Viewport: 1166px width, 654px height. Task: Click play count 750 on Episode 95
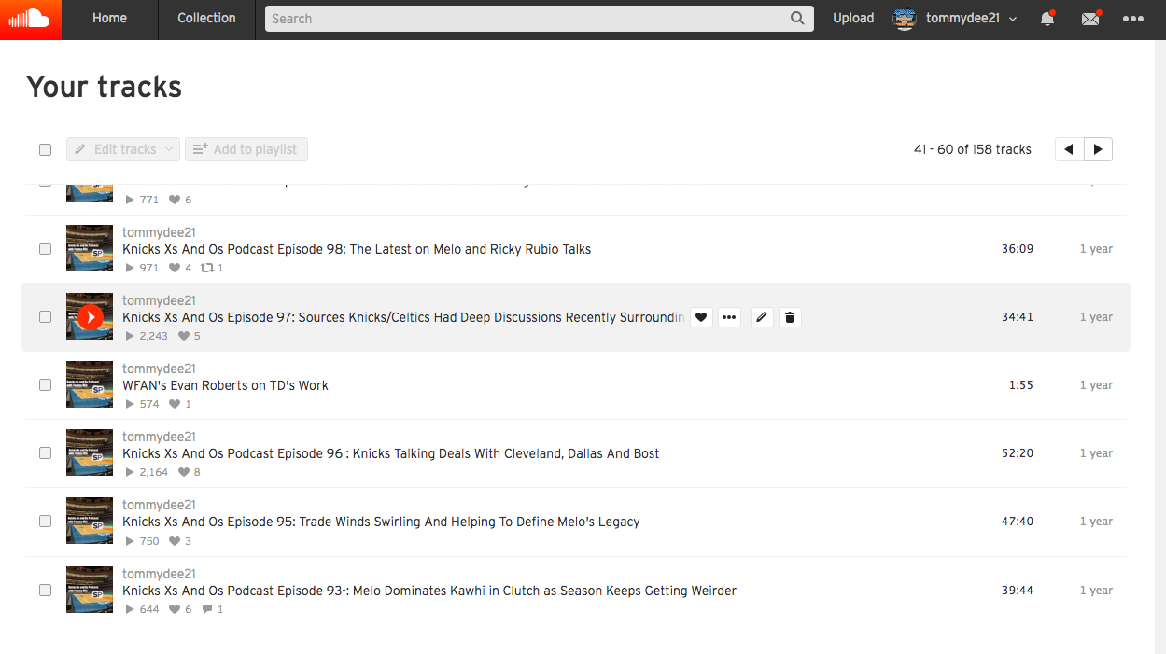tap(142, 541)
